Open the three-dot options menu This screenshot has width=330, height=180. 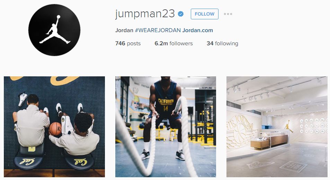pos(228,14)
